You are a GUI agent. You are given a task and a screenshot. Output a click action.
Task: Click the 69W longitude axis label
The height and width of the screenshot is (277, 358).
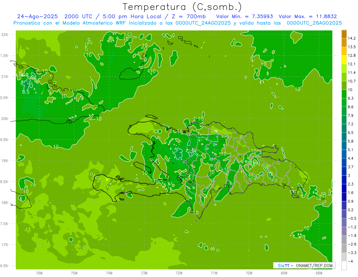(284, 273)
